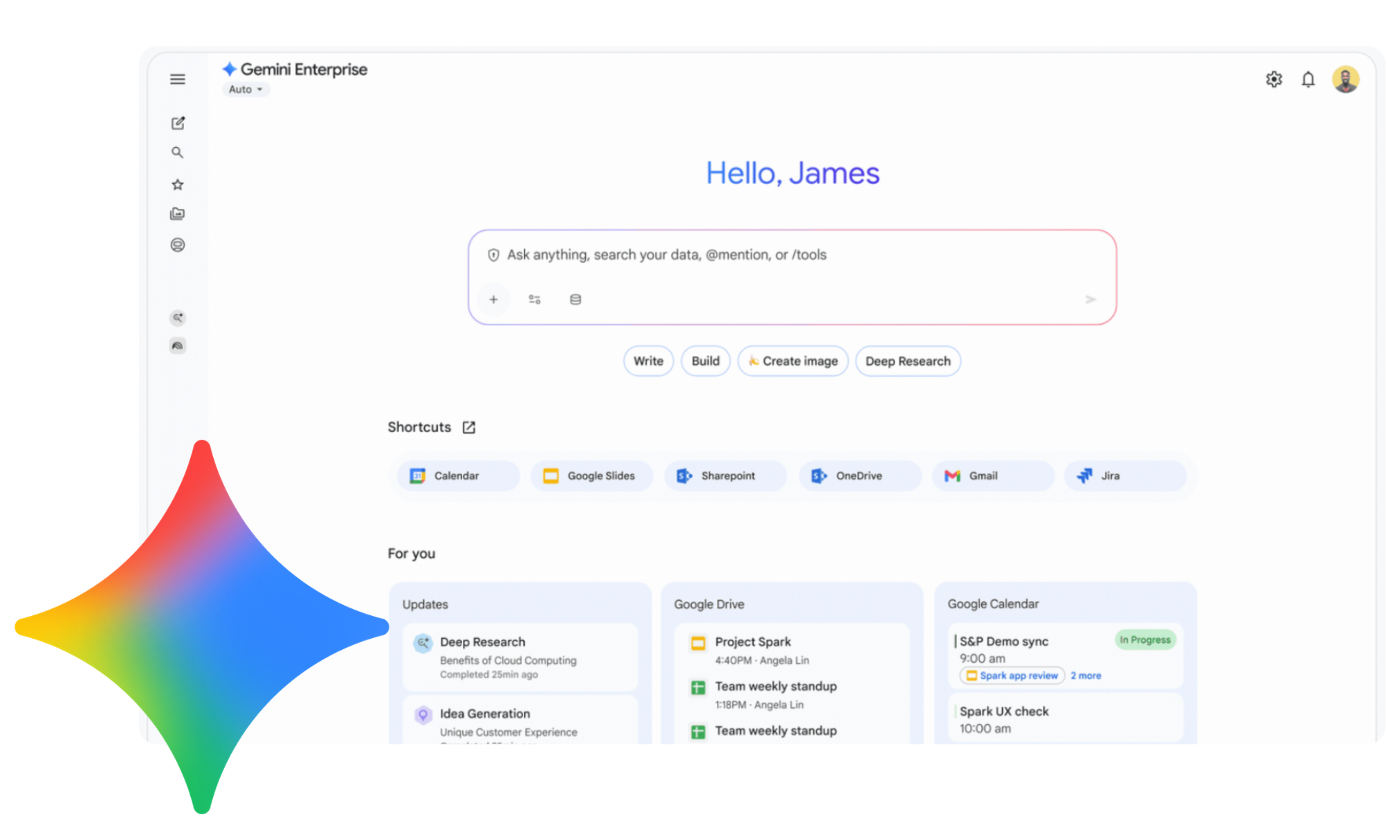Open settings gear icon

pos(1273,79)
